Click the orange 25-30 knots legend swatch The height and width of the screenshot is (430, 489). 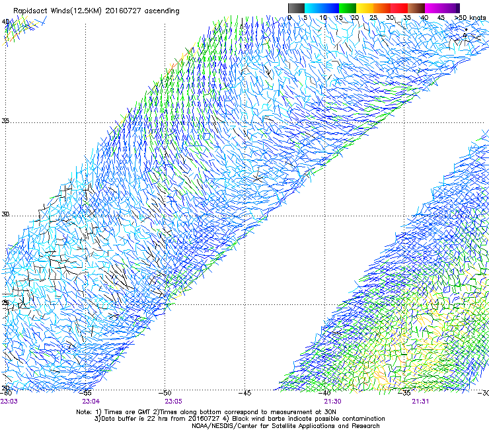coord(382,8)
